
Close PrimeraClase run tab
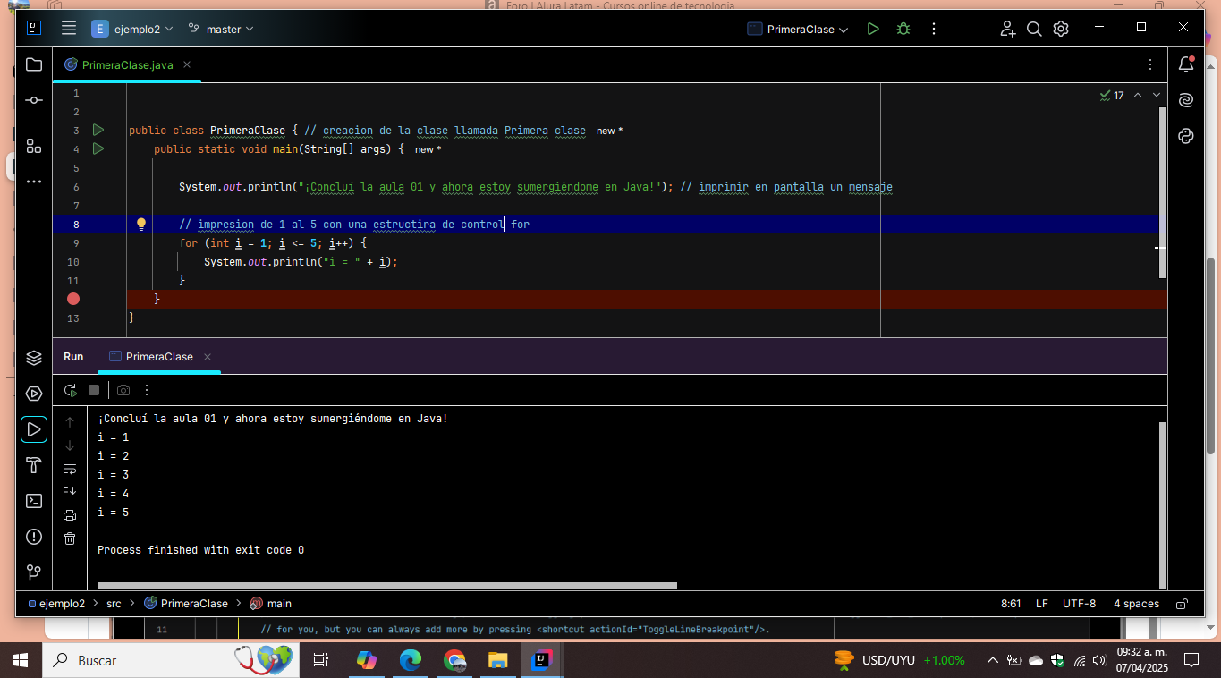(208, 356)
